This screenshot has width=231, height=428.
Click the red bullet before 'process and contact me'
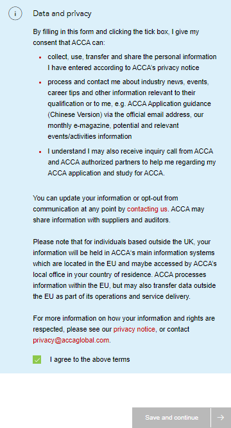[x=40, y=82]
